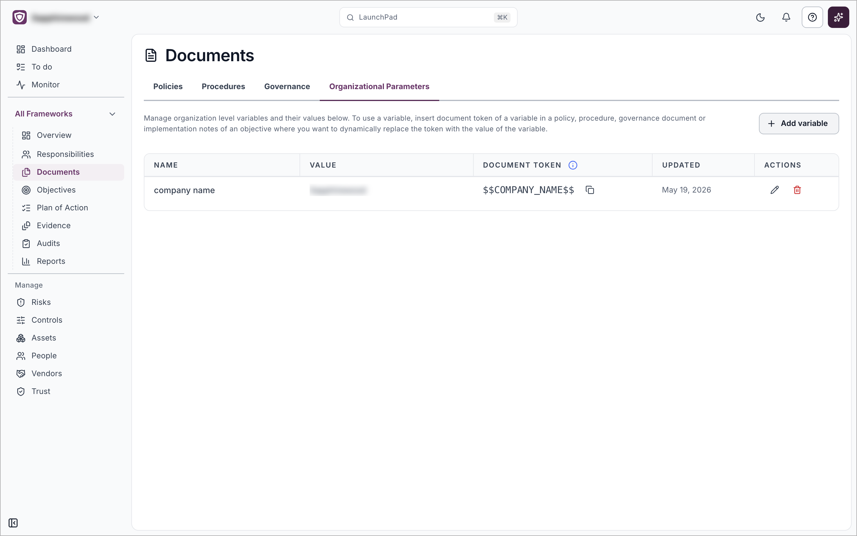857x536 pixels.
Task: Click the 'May 19, 2026' date
Action: click(x=686, y=190)
